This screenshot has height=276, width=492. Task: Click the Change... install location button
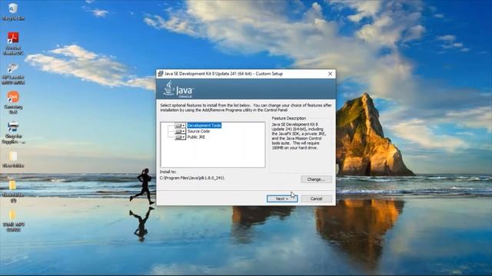(316, 179)
